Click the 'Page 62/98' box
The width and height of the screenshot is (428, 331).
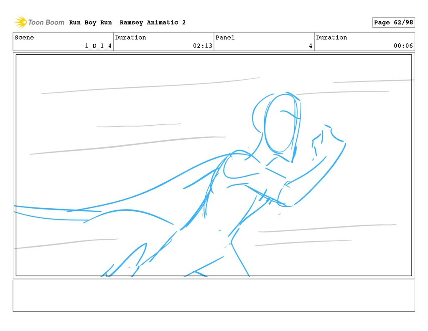(393, 23)
